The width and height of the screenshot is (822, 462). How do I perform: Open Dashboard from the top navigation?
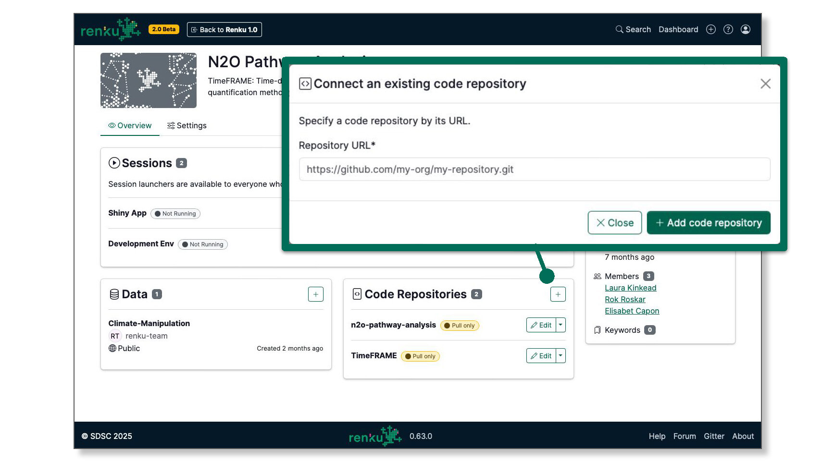(x=678, y=29)
